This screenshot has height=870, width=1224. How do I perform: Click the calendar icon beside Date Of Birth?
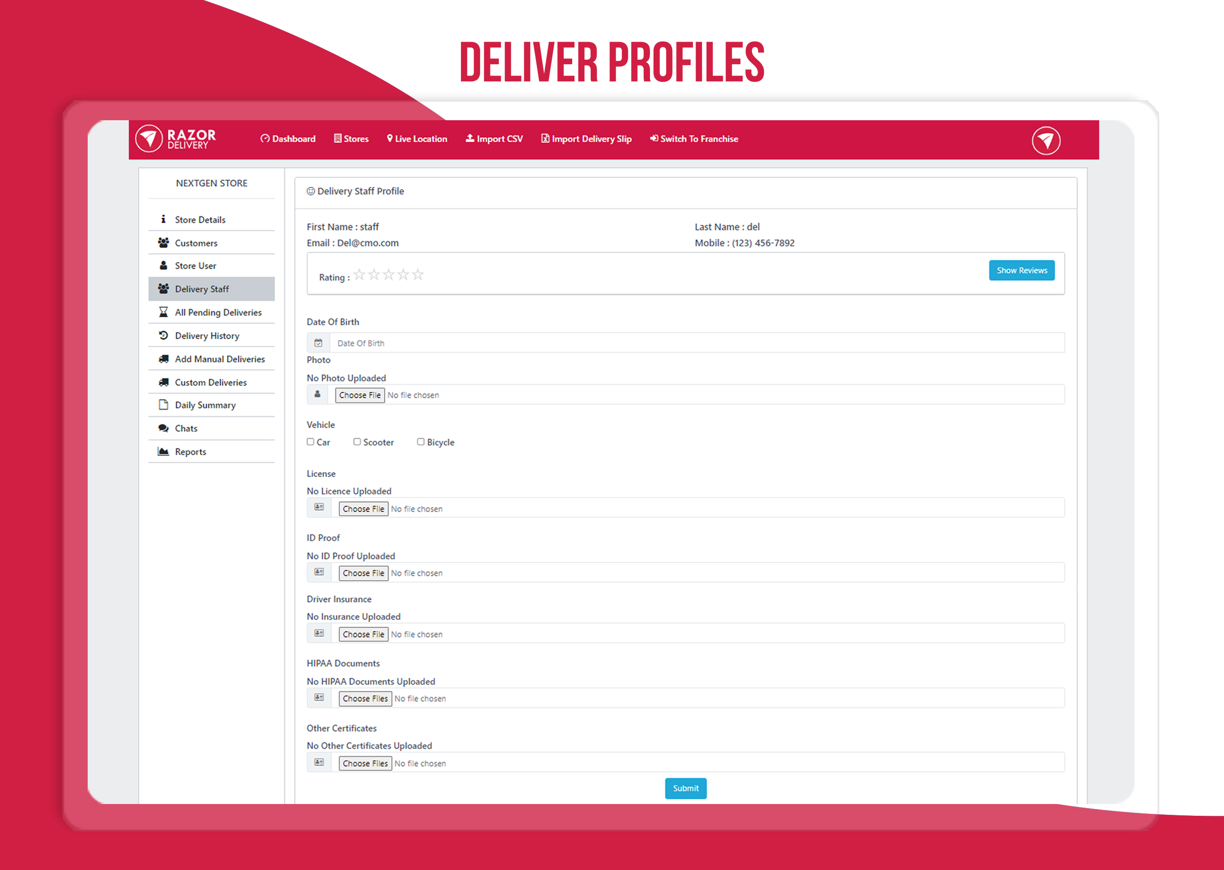[x=318, y=343]
